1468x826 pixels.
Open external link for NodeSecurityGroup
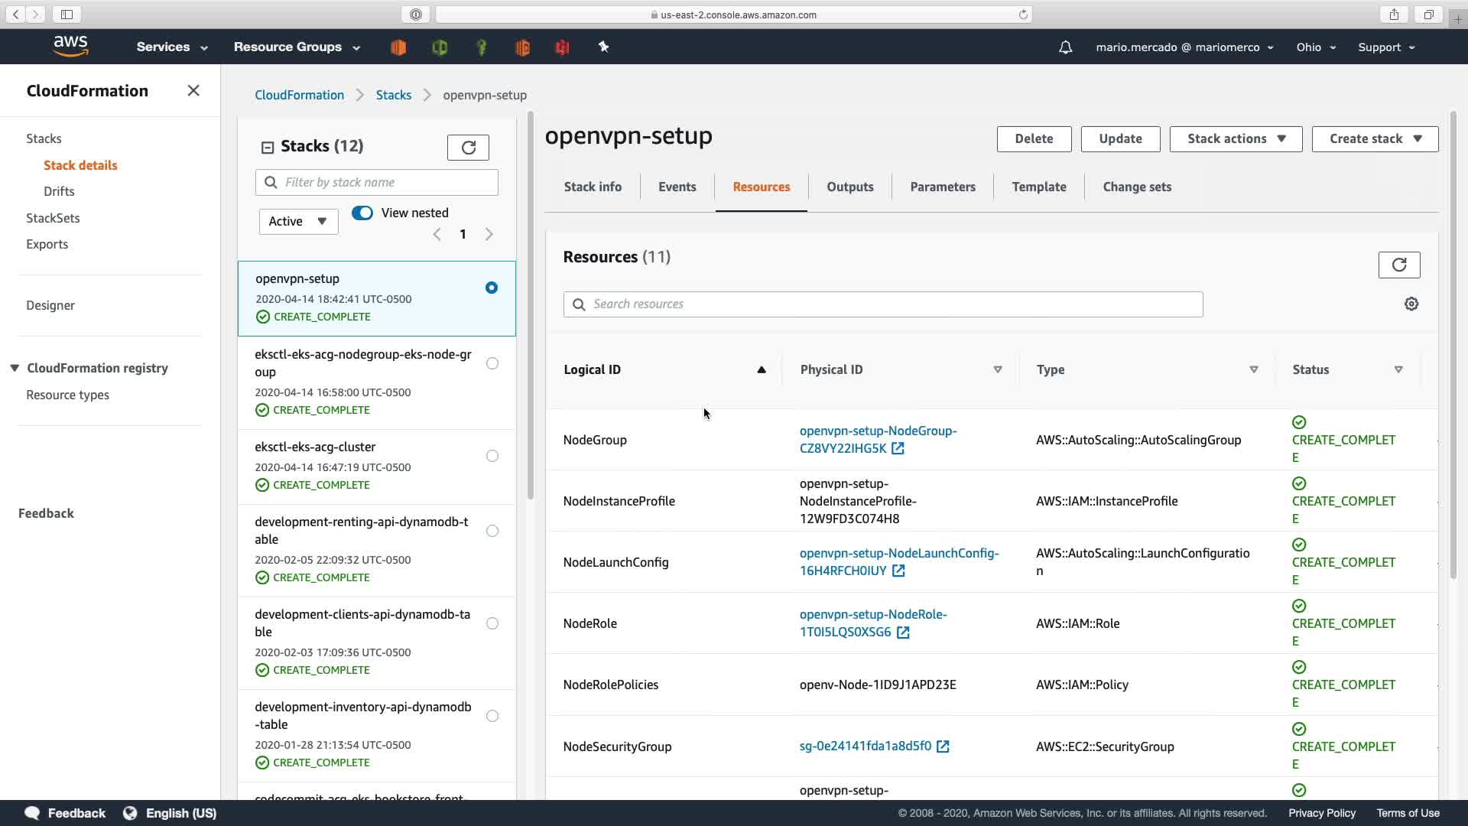943,746
